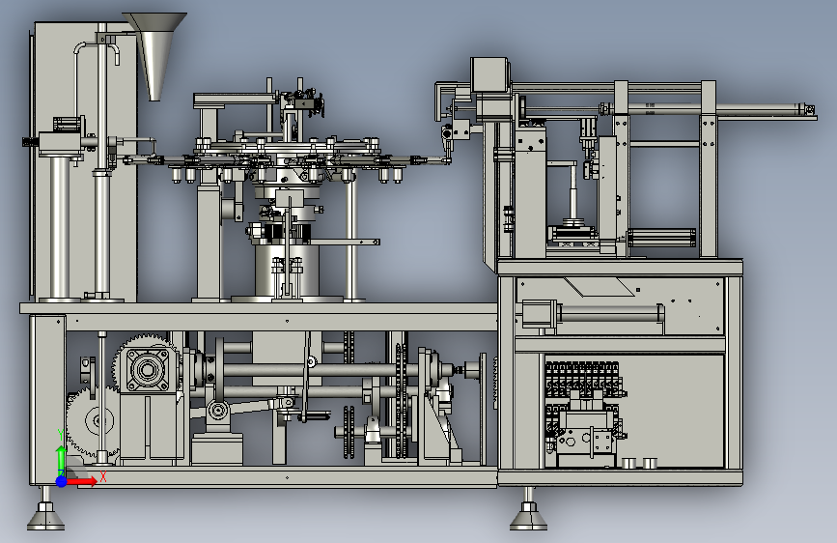
Task: Pick the square flanged bearing housing on gearbox
Action: coord(148,369)
